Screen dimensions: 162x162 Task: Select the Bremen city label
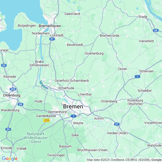pos(73,107)
